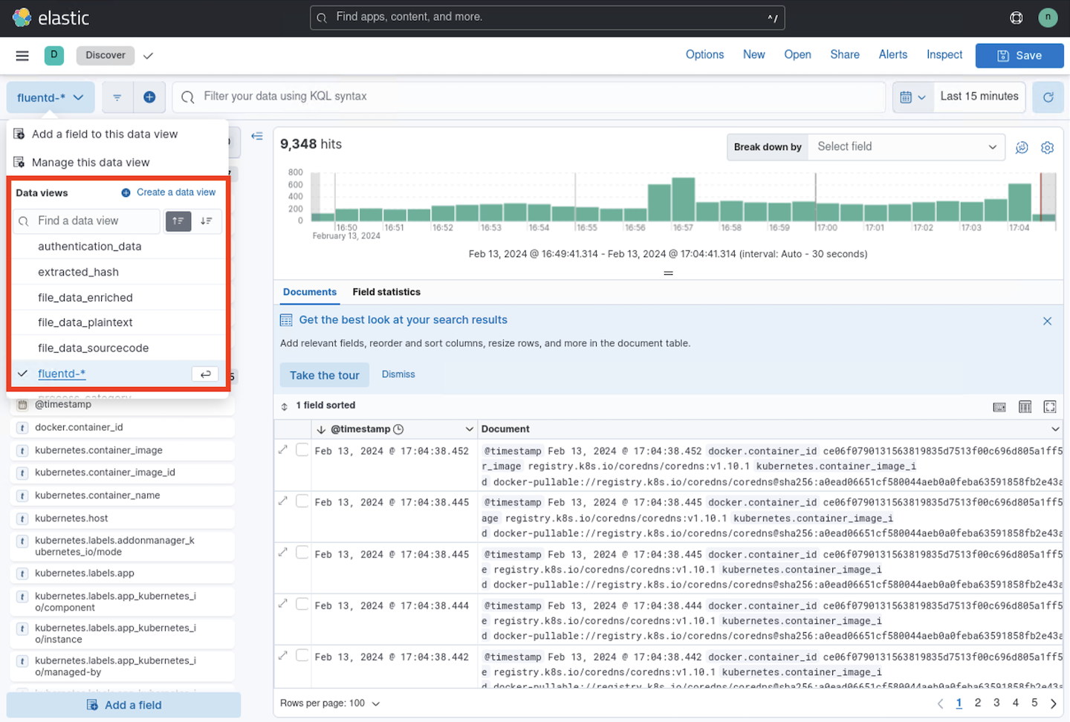Viewport: 1070px width, 722px height.
Task: Open the Alerts menu
Action: tap(893, 55)
